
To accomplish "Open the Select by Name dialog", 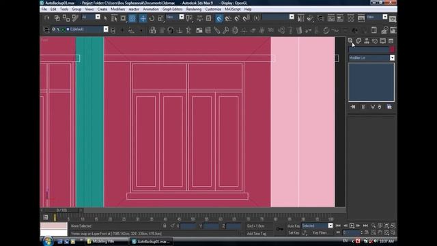I will click(x=114, y=18).
